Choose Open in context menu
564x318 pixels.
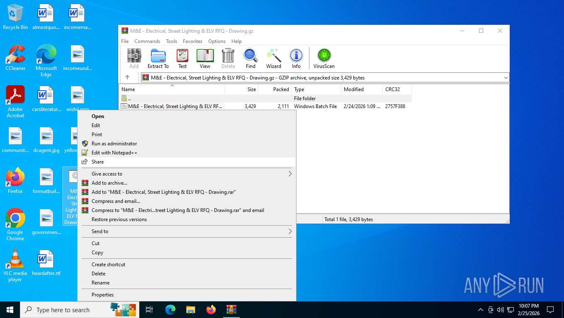187,116
